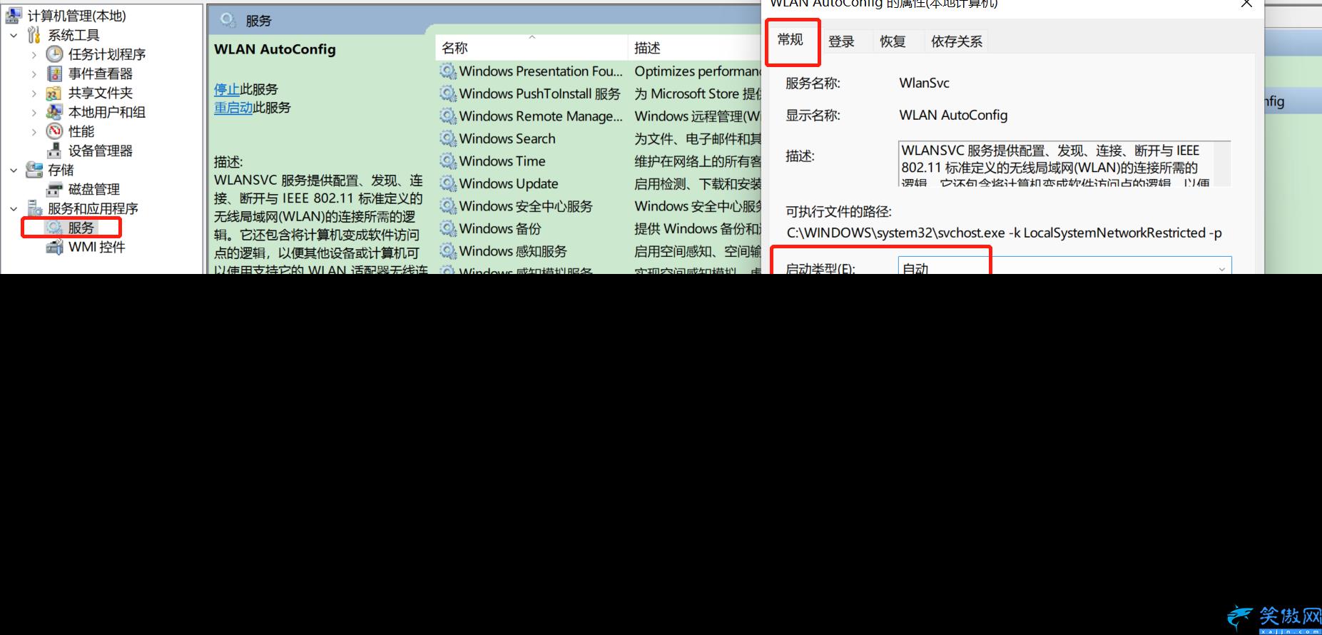Select 设备管理器 label in tree

(x=101, y=151)
